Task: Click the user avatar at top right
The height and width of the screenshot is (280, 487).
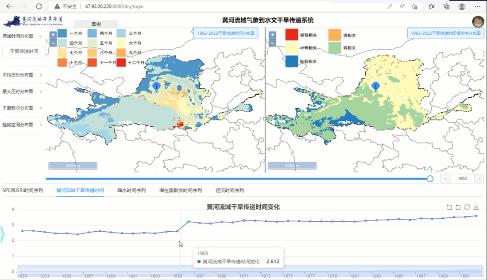Action: (478, 22)
